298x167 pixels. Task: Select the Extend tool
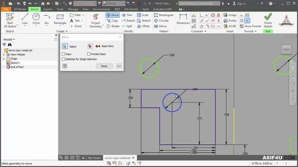coord(129,20)
